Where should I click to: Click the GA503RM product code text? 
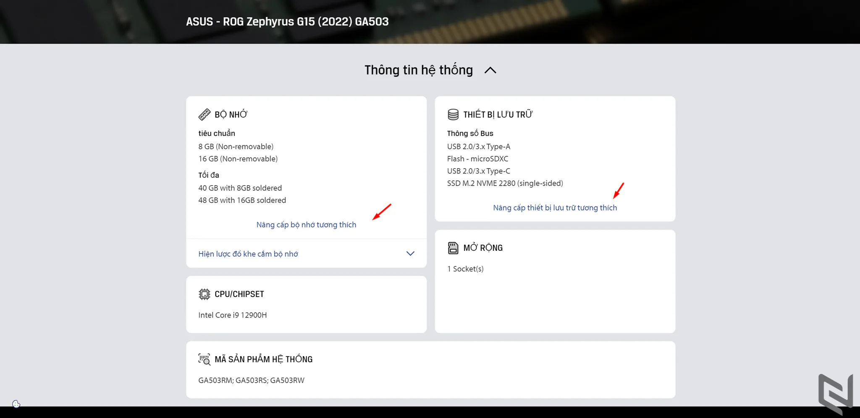(215, 380)
